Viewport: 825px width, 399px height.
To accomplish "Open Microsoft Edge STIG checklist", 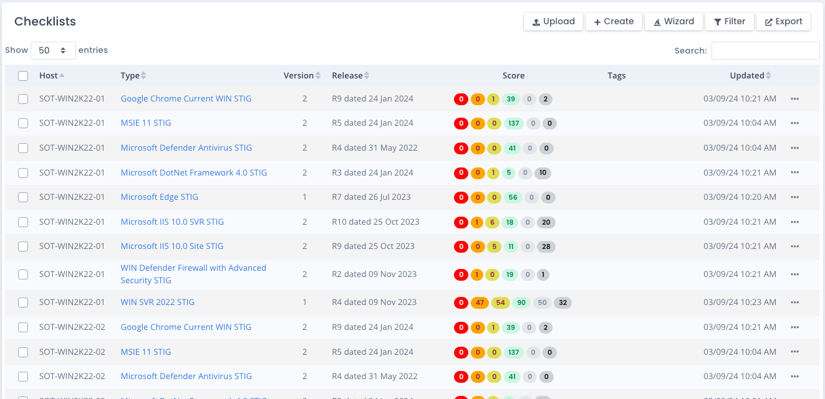I will 160,197.
